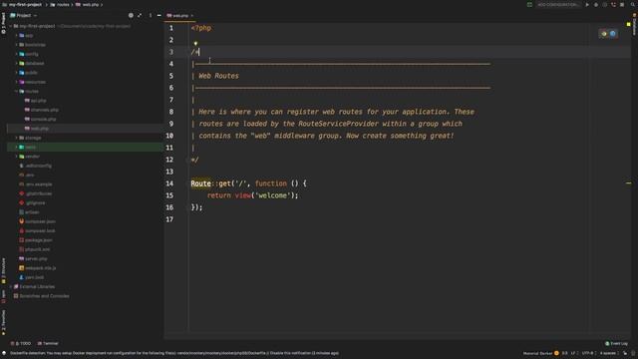Open Project panel settings gear
The width and height of the screenshot is (638, 359).
click(131, 16)
